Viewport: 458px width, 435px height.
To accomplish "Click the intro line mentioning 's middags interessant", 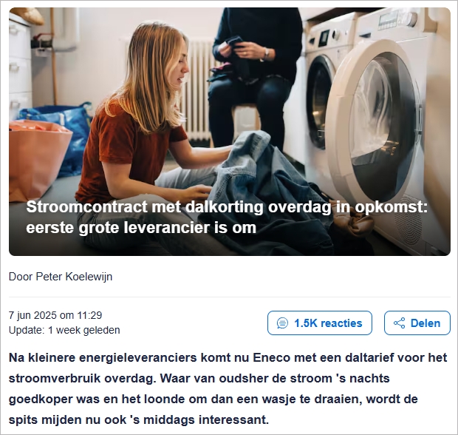I will click(139, 419).
